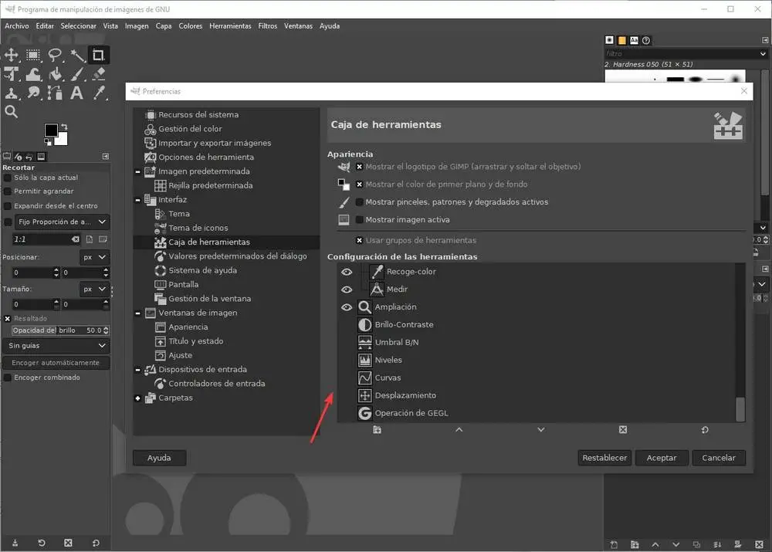Select the Bucket Fill tool

(x=55, y=74)
